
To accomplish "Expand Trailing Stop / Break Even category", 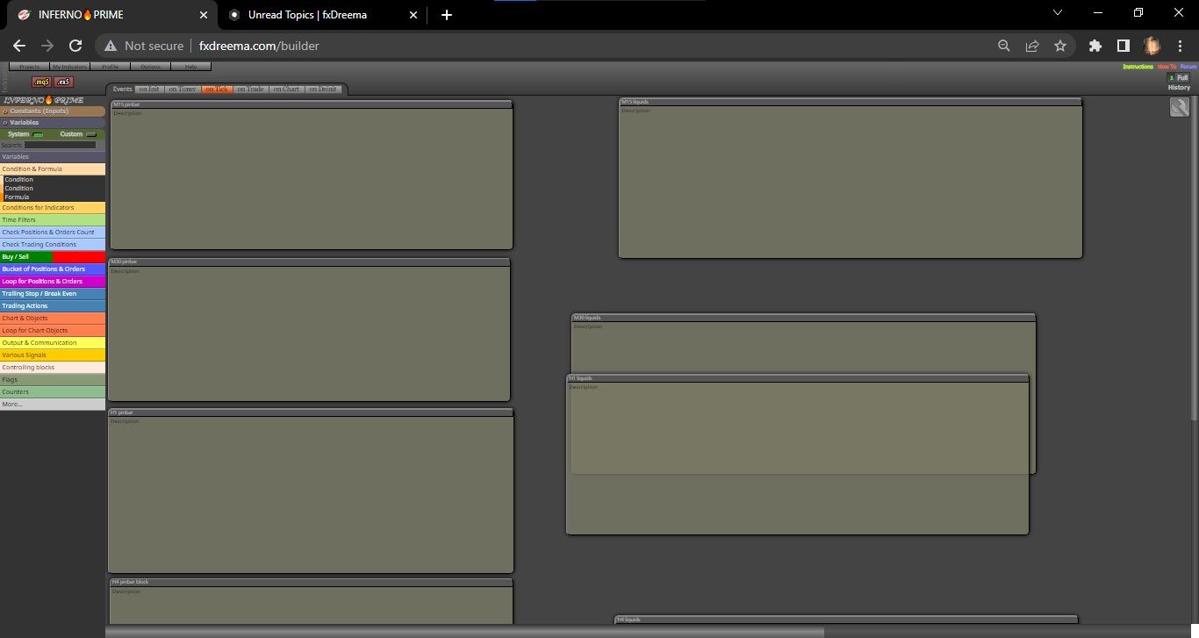I will tap(53, 294).
